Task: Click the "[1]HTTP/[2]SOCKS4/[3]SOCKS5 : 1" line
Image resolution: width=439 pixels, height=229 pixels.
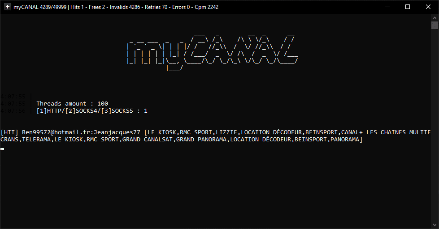Action: (x=92, y=111)
